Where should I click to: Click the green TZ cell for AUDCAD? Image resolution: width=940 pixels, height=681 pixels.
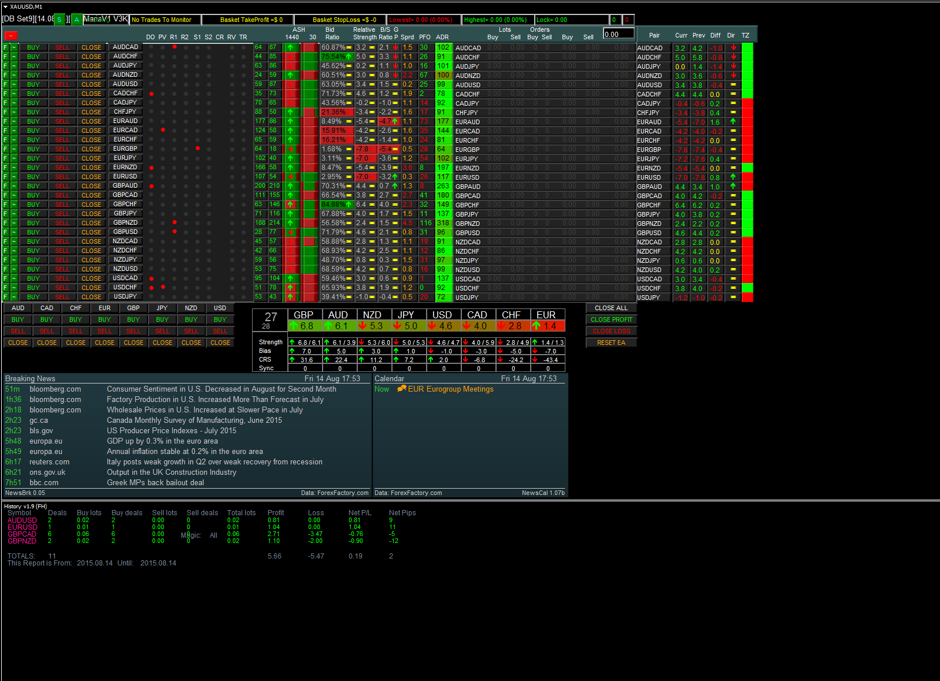(x=747, y=48)
